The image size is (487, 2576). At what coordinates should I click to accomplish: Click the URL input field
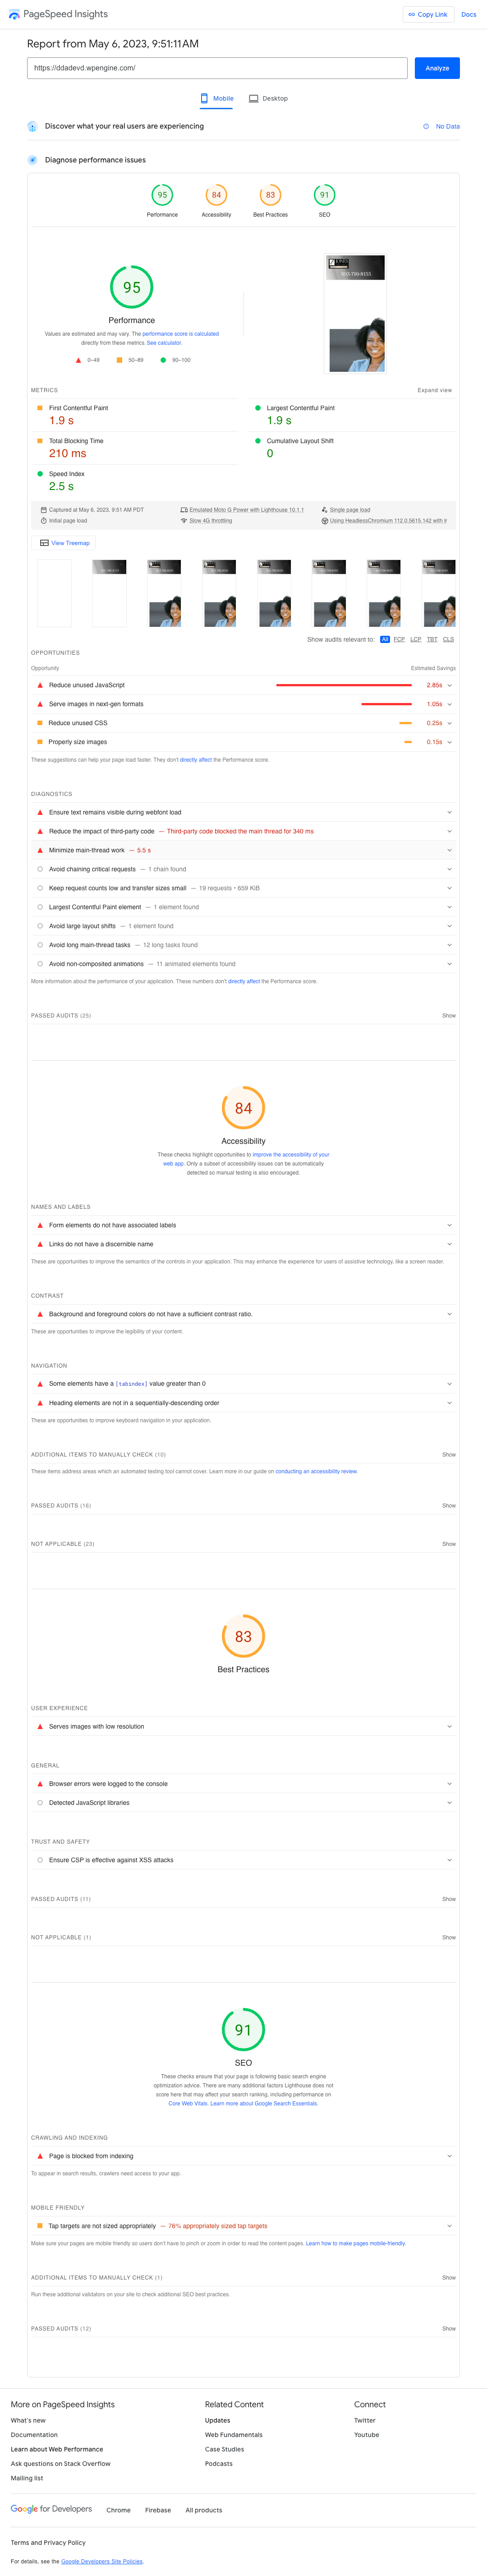[x=217, y=68]
